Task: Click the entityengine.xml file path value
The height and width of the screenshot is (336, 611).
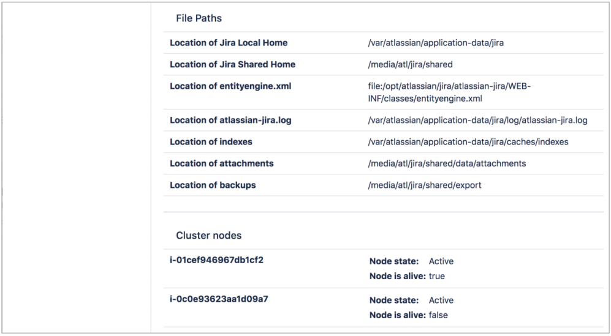Action: coord(449,92)
